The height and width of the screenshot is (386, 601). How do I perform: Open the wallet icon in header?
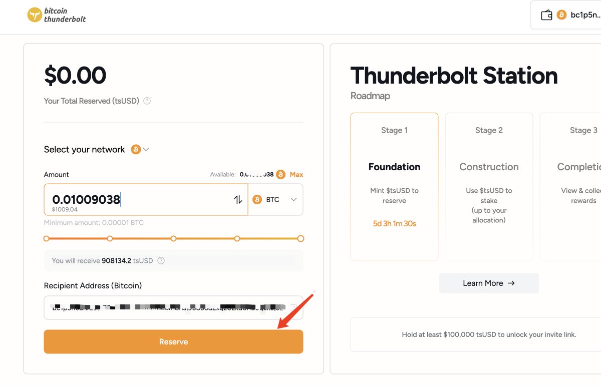tap(546, 15)
